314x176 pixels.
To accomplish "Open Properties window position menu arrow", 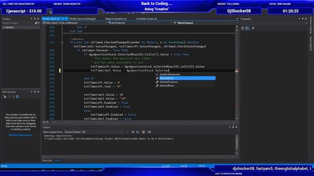I will [x=299, y=19].
